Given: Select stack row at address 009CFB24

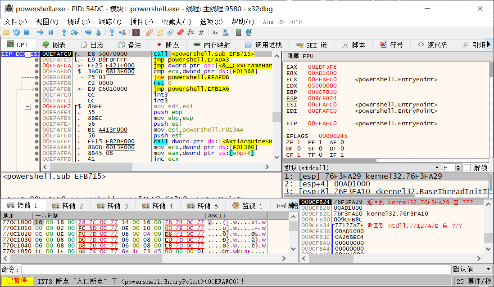Looking at the screenshot, I should (x=391, y=202).
